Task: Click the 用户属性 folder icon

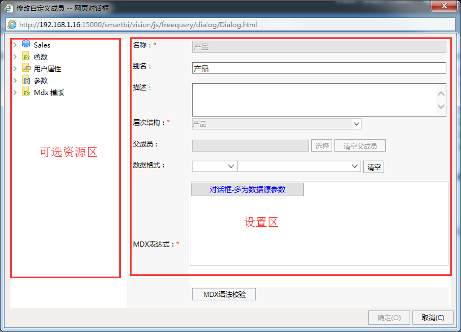Action: tap(26, 68)
